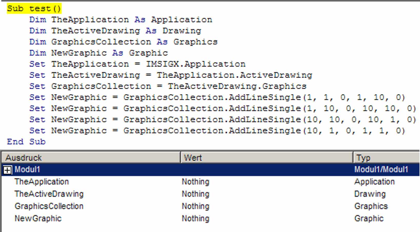This screenshot has height=232, width=420.
Task: Click the Wert column header
Action: 193,158
